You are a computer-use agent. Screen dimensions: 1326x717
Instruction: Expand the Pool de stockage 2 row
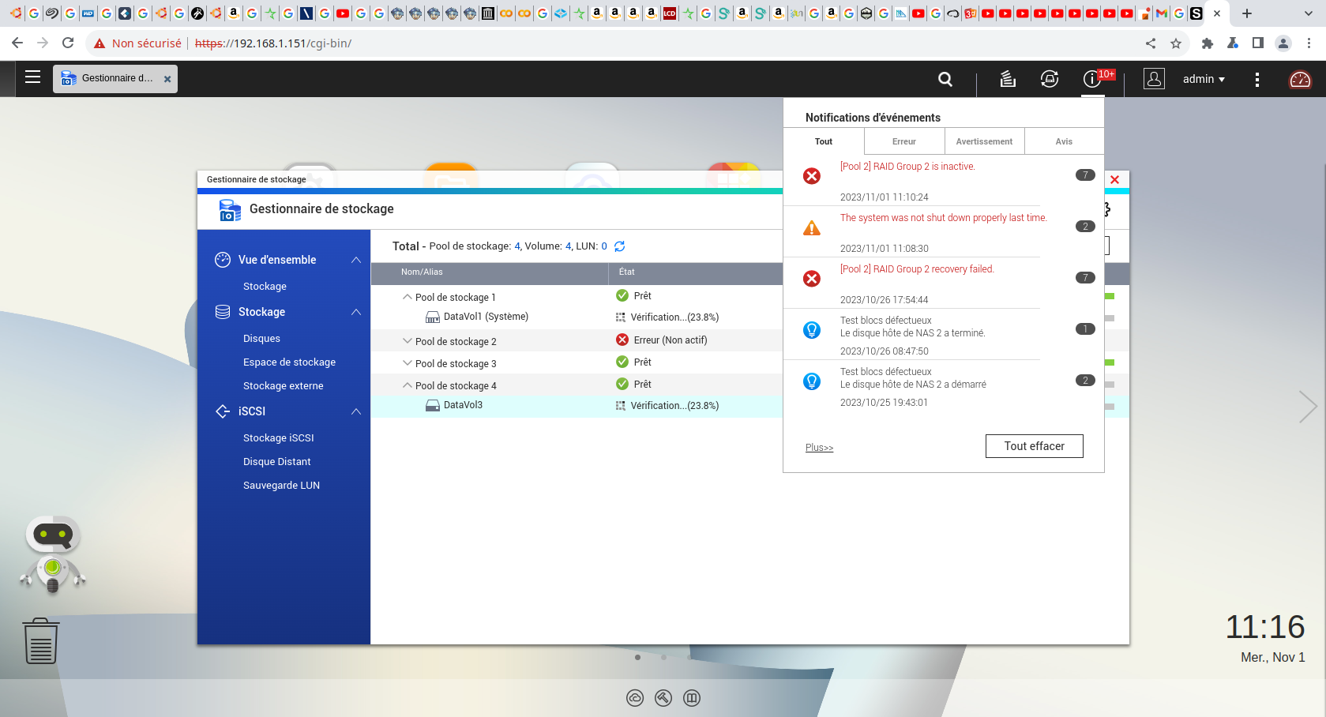coord(408,341)
